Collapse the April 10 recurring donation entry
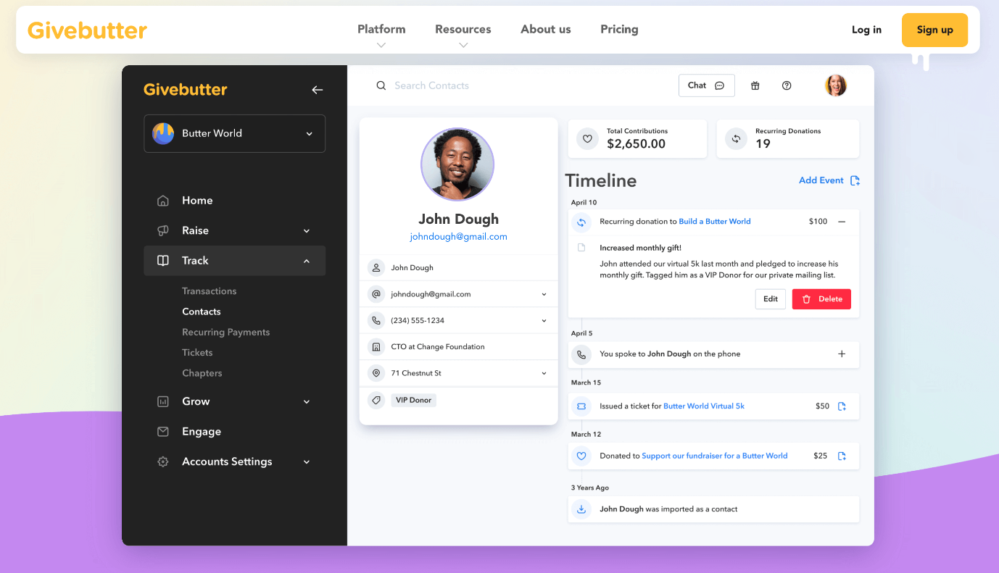 [842, 222]
